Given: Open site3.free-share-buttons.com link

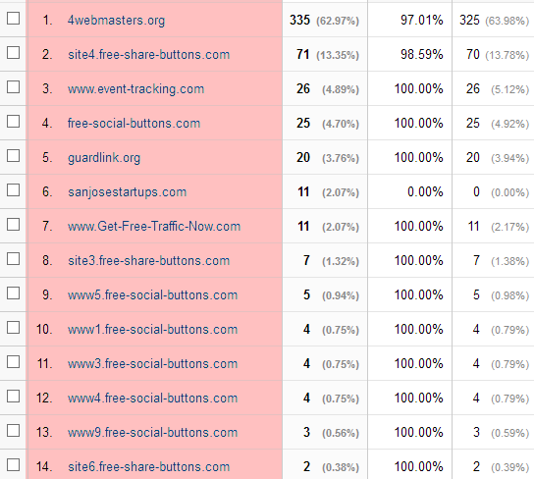Looking at the screenshot, I should coord(149,261).
